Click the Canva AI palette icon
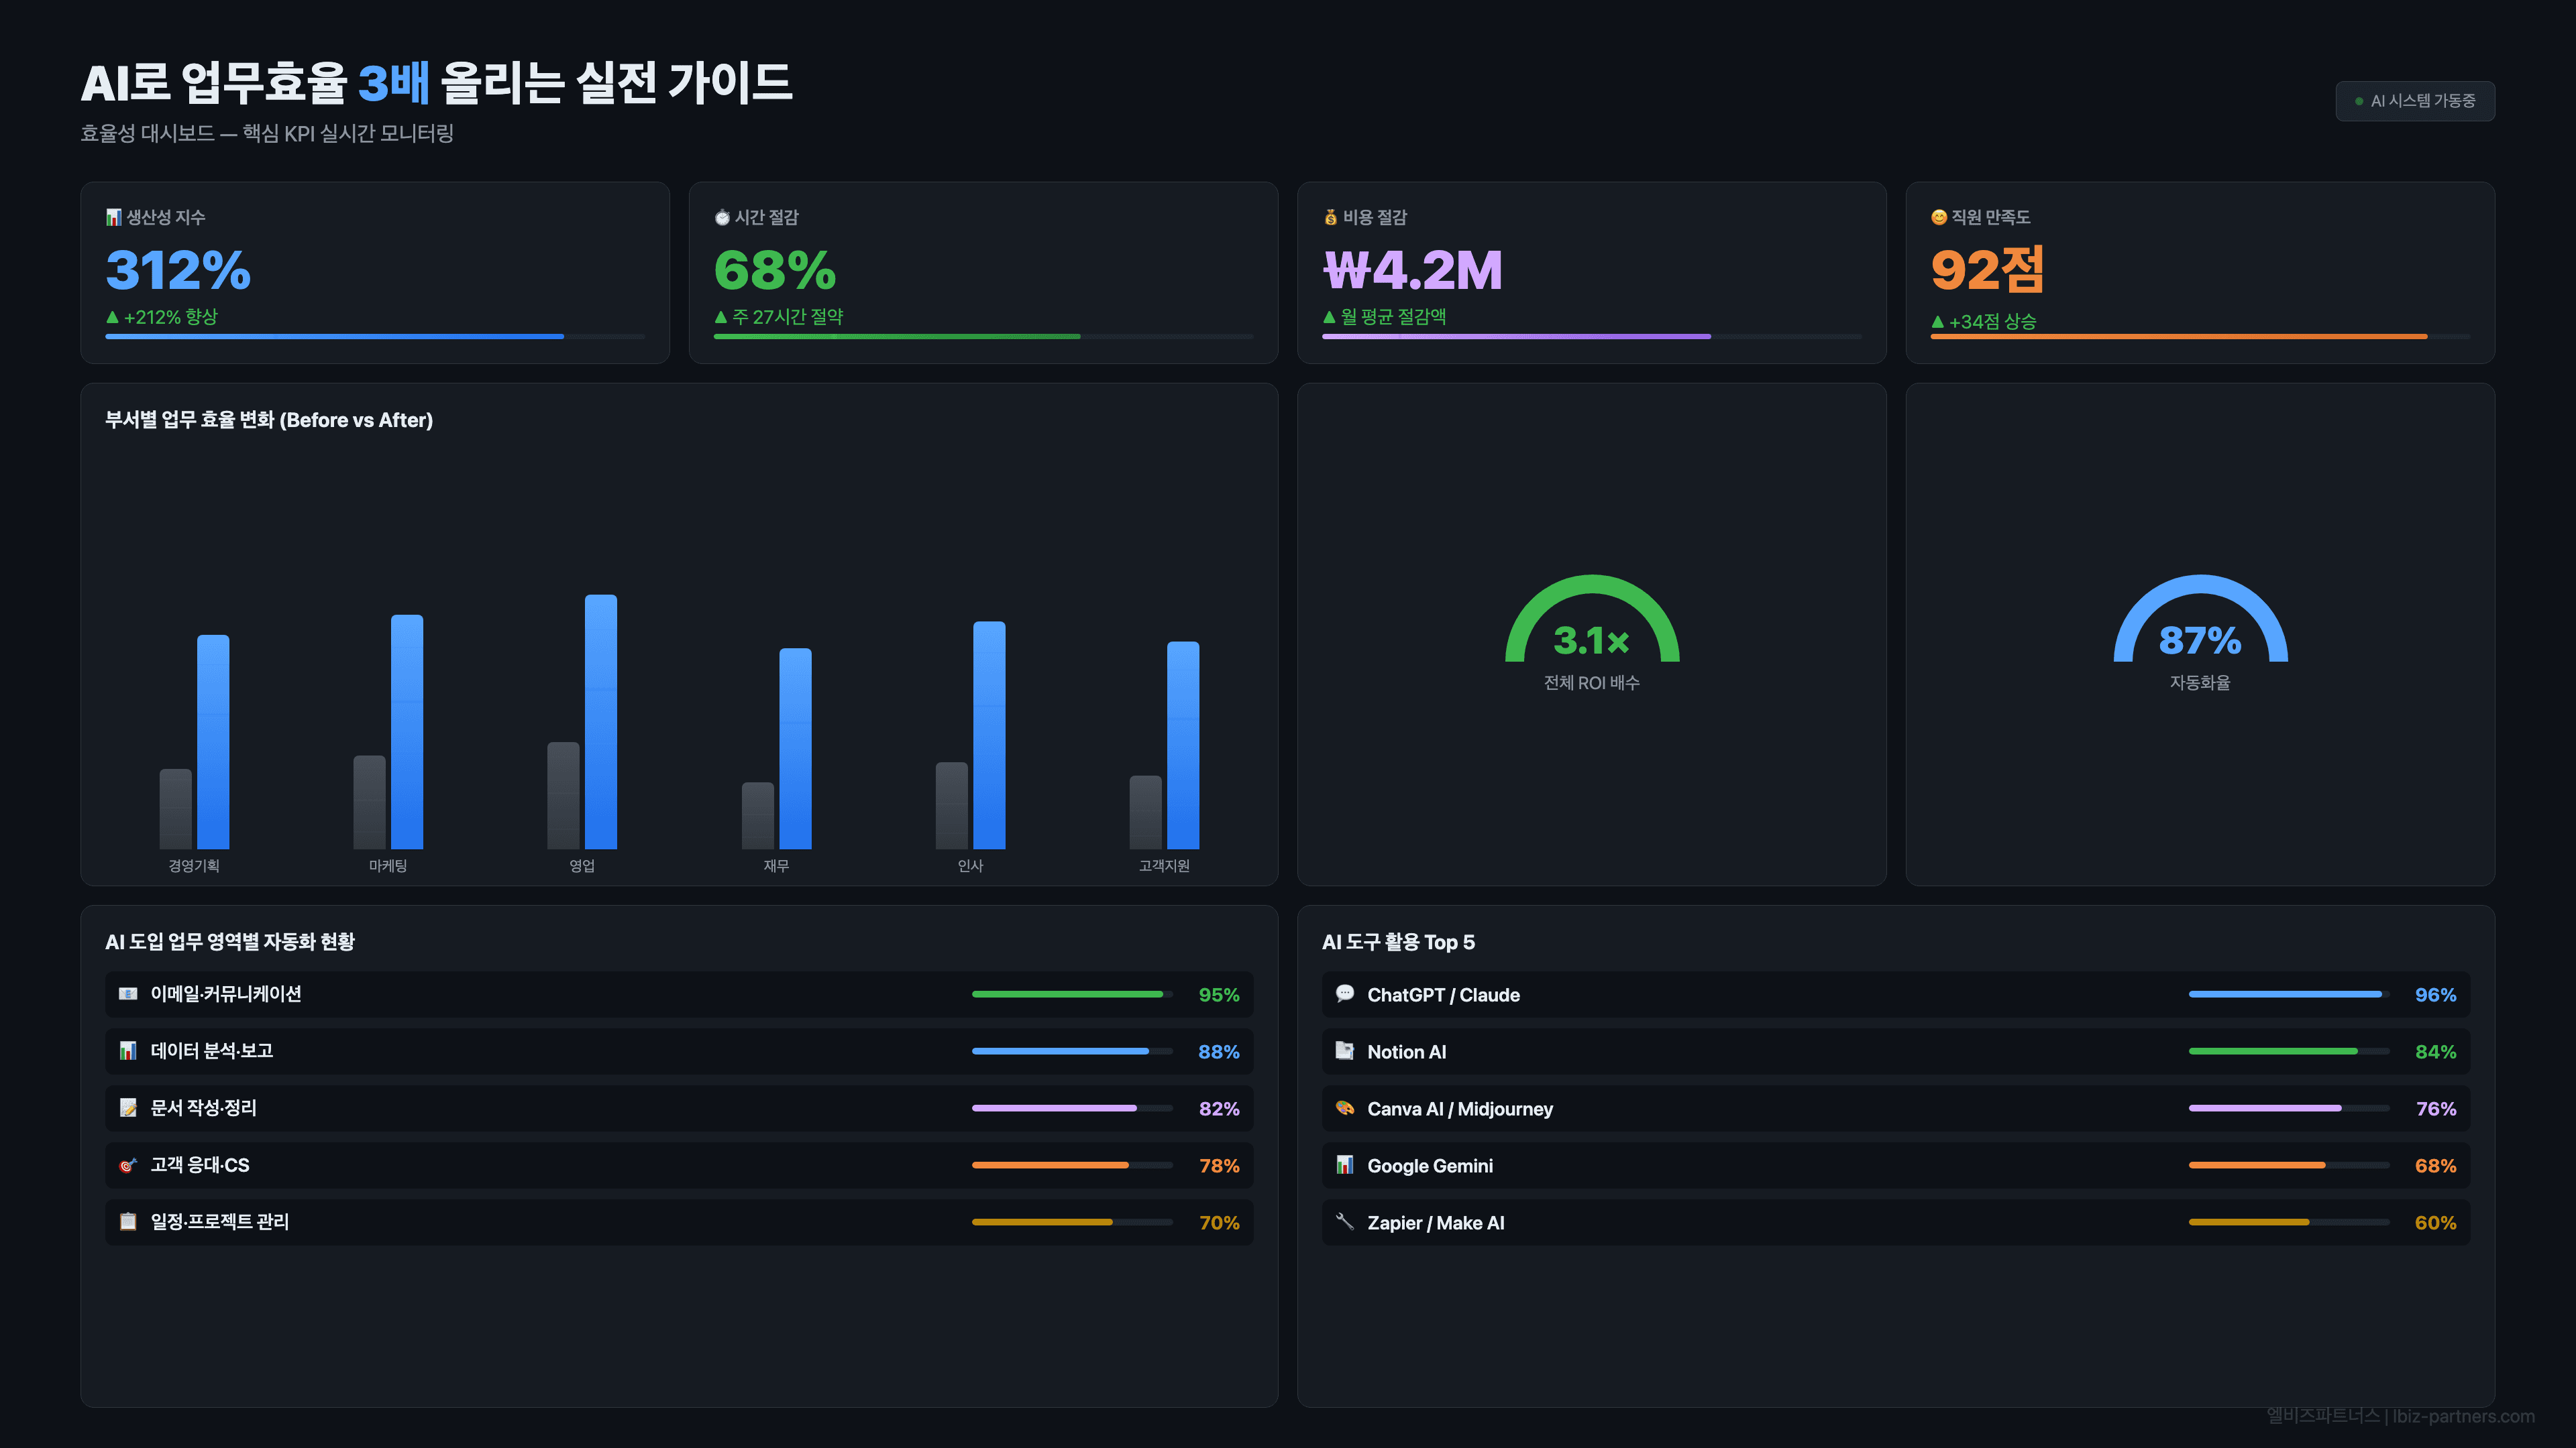Image resolution: width=2576 pixels, height=1448 pixels. [x=1345, y=1108]
